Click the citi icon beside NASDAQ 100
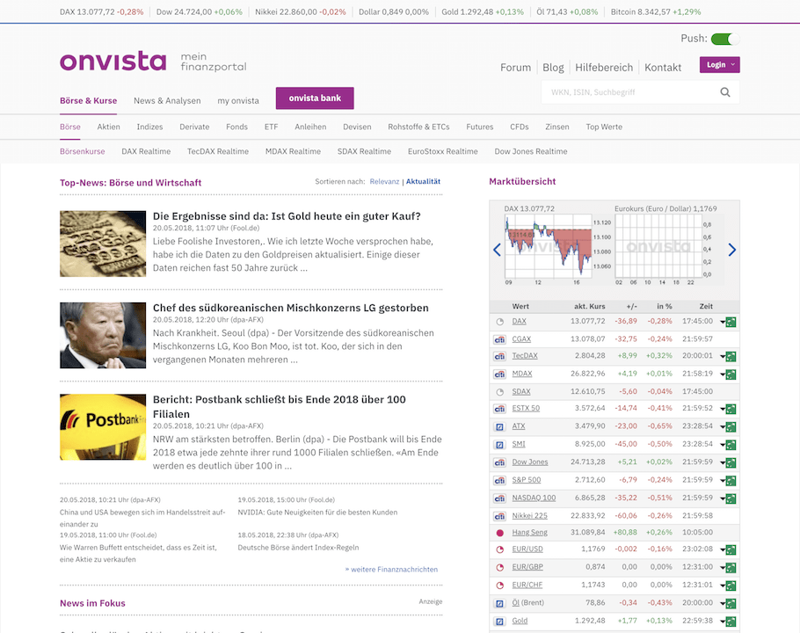 click(x=500, y=498)
